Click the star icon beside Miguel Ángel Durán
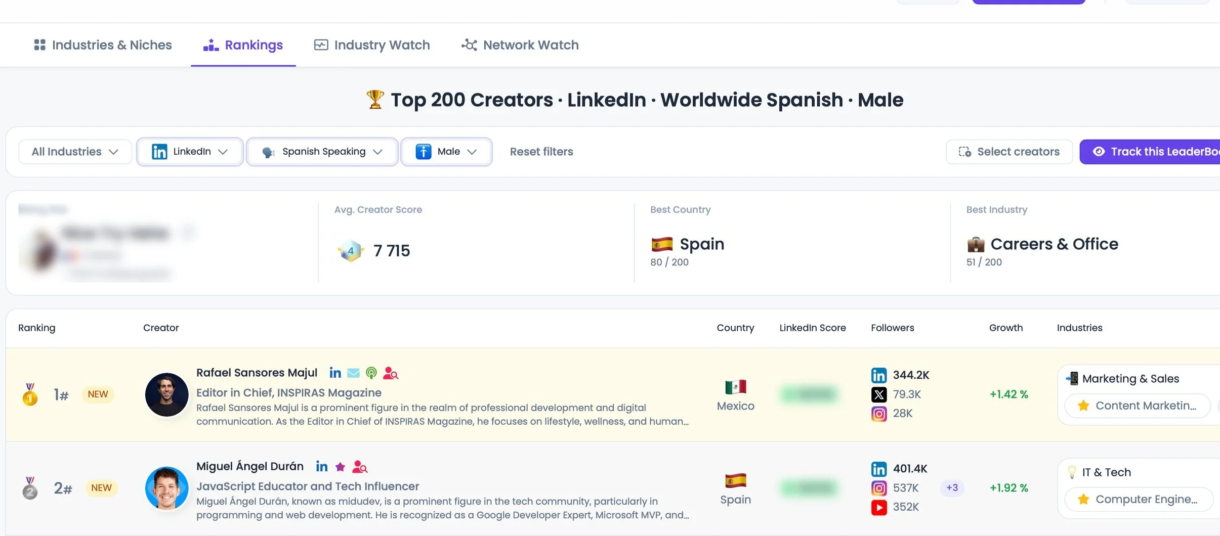 341,467
